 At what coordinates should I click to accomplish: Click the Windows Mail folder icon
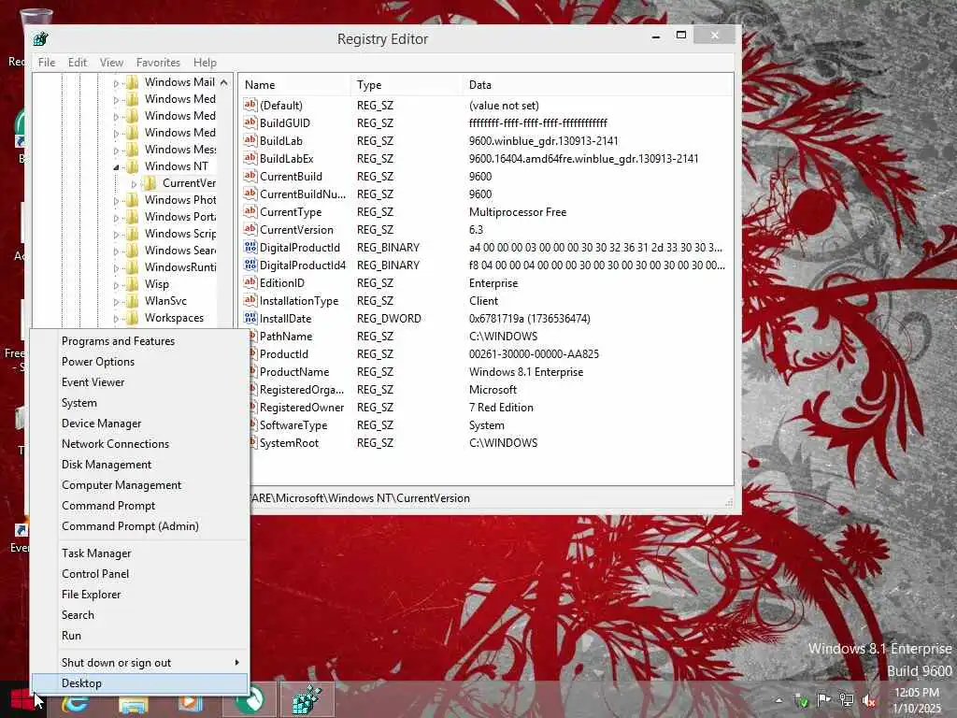pyautogui.click(x=133, y=82)
